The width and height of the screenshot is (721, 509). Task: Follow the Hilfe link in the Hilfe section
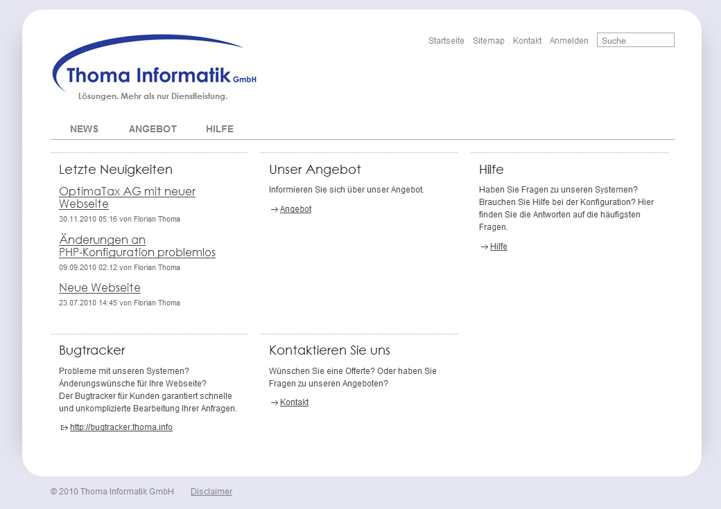tap(498, 247)
